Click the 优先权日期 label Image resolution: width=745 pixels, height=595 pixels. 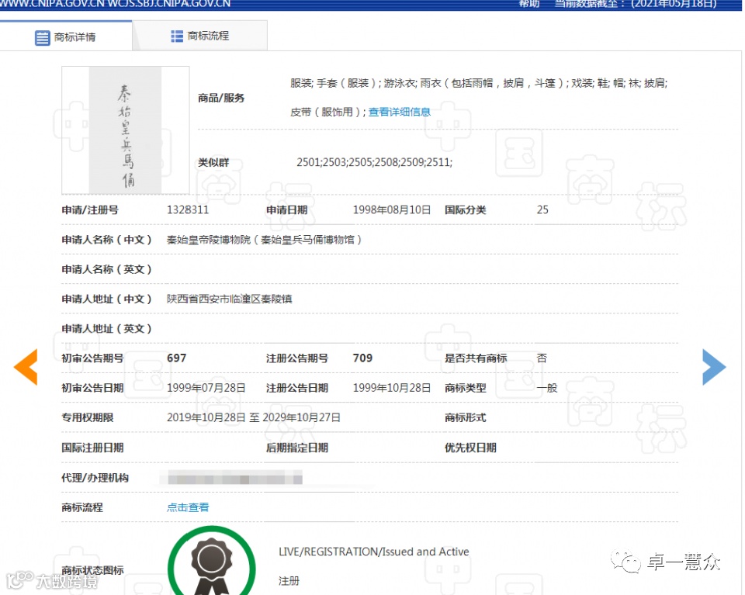click(470, 448)
